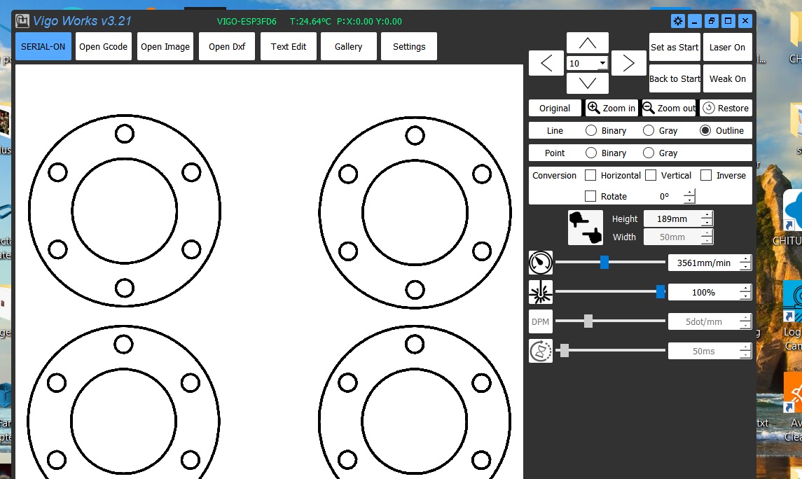Click the T:24.64°C temperature readout
The width and height of the screenshot is (802, 479).
[x=310, y=22]
